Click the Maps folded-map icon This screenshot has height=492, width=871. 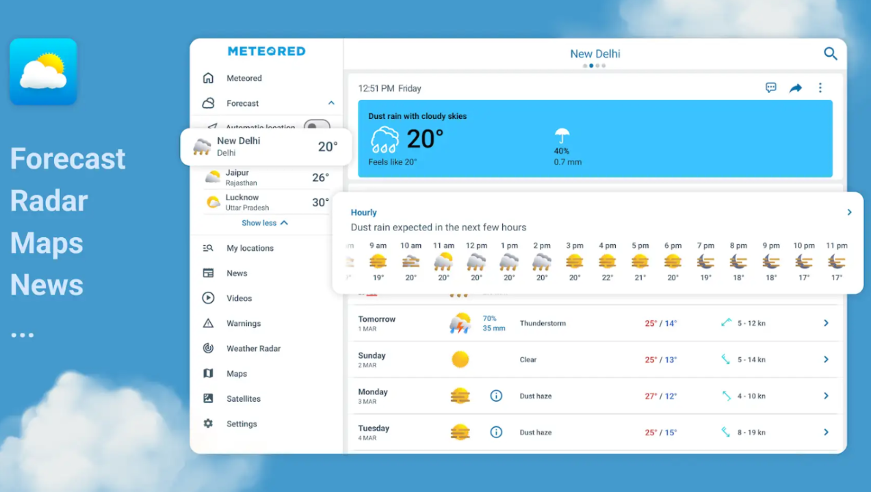tap(208, 374)
